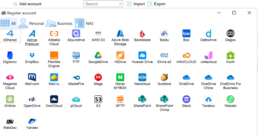
Task: Choose OneDrive For Business
Action: [230, 81]
